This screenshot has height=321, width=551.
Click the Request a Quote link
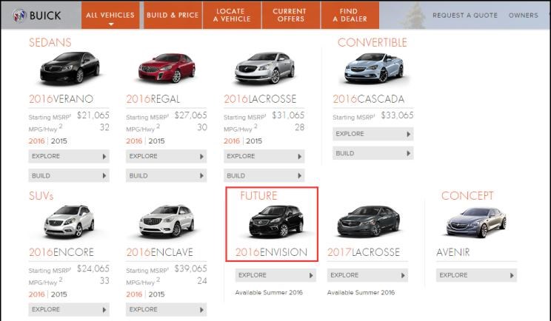(465, 15)
